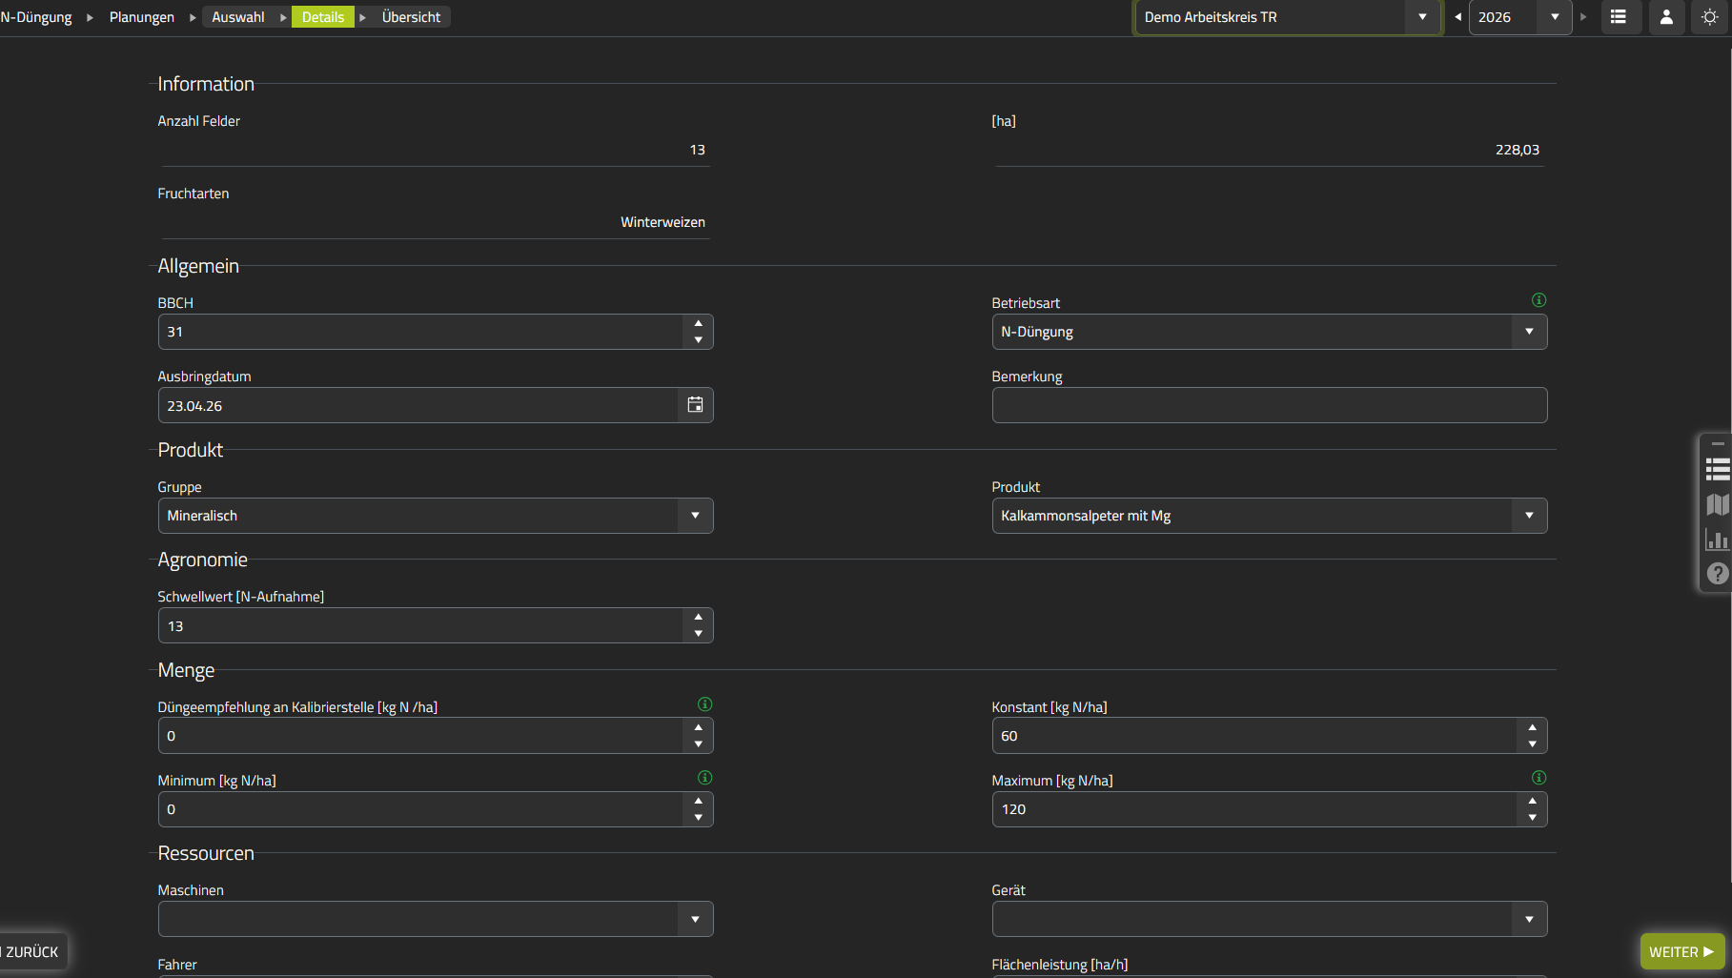Click the WEITER button

pos(1682,951)
